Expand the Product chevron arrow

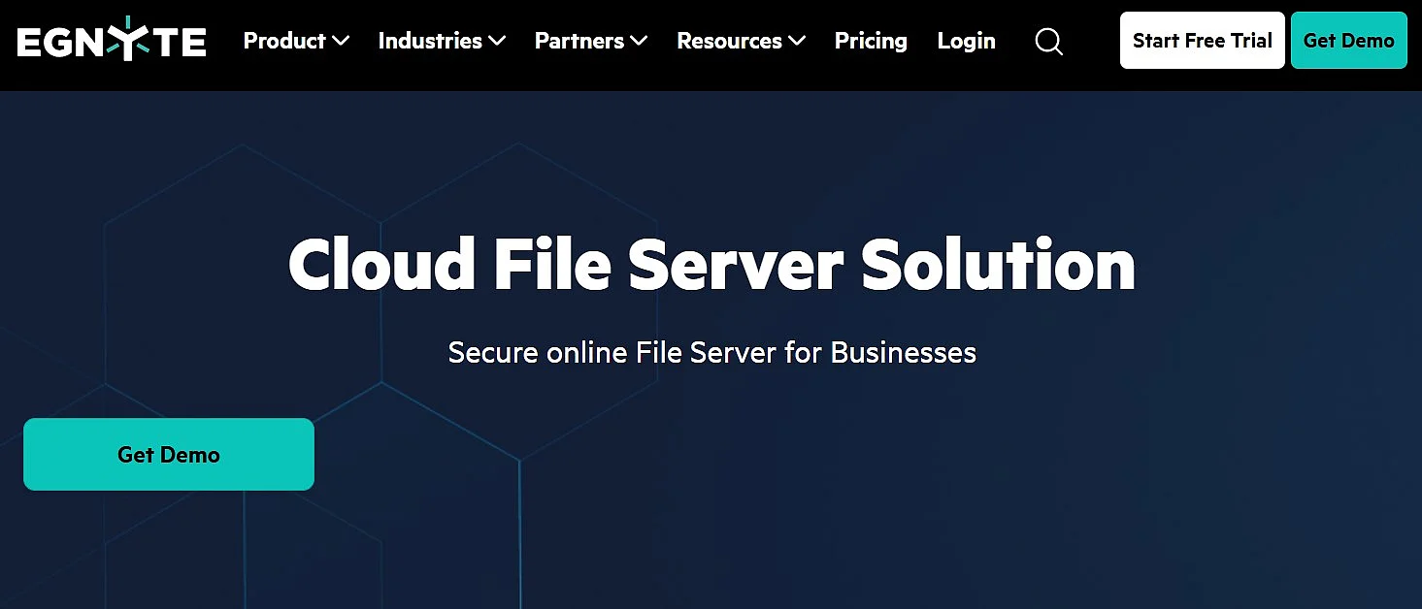point(340,42)
